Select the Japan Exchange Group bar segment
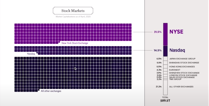The width and height of the screenshot is (209, 106). (x=165, y=58)
